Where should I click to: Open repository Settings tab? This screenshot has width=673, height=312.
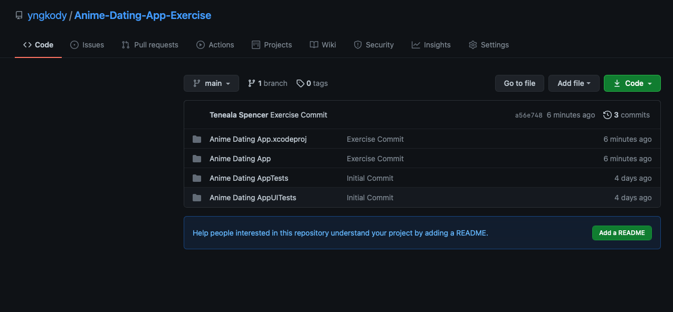tap(489, 45)
